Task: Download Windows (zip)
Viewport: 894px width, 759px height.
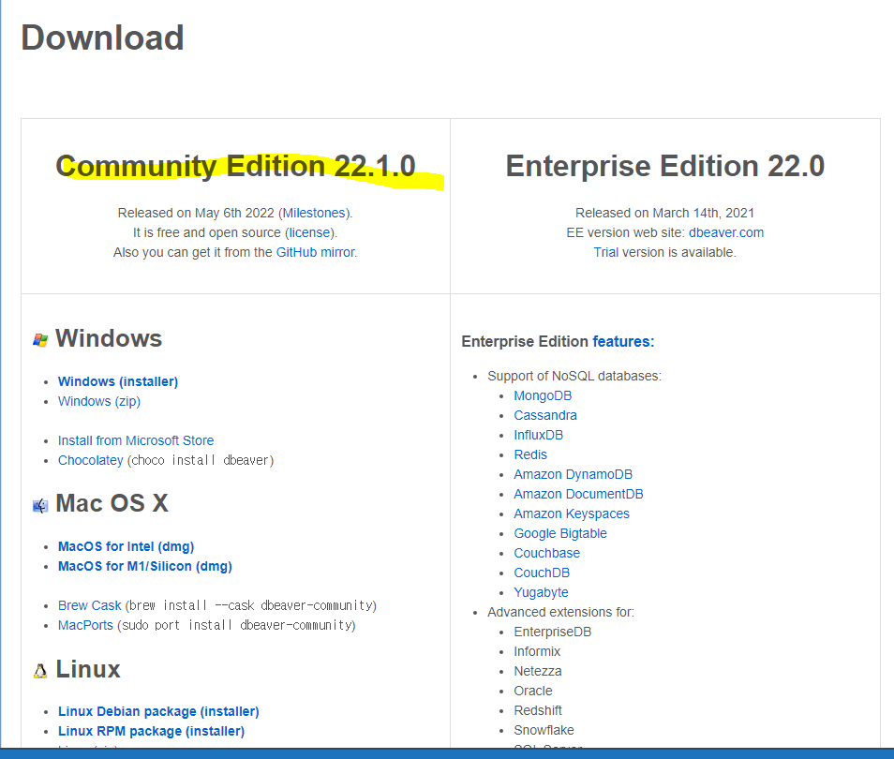Action: [x=99, y=401]
